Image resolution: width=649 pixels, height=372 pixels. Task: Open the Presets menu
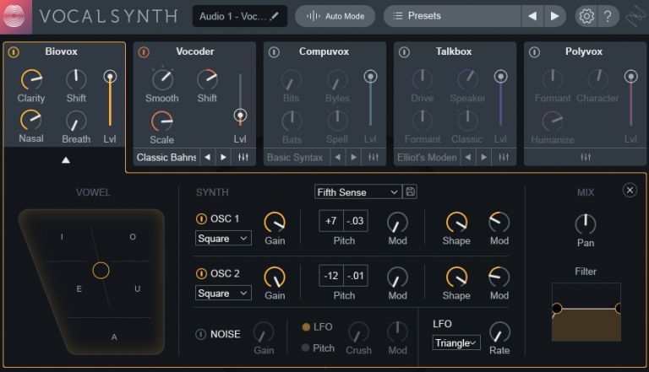point(450,16)
